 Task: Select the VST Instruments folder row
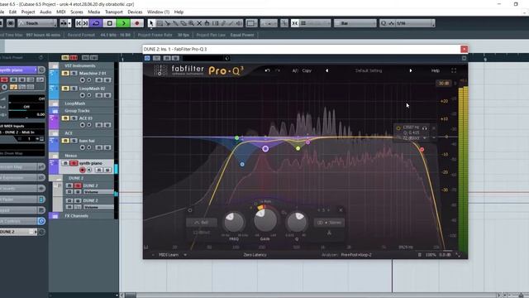pyautogui.click(x=81, y=66)
